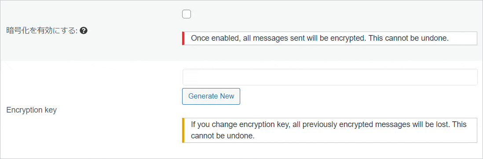483x159 pixels.
Task: Click inside the empty encryption key textbox
Action: pos(330,77)
